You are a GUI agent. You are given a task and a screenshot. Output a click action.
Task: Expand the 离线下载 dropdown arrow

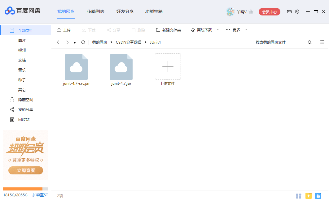(x=217, y=30)
